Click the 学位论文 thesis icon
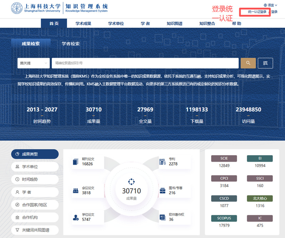Viewport: 285px width, 238px height. (x=75, y=217)
